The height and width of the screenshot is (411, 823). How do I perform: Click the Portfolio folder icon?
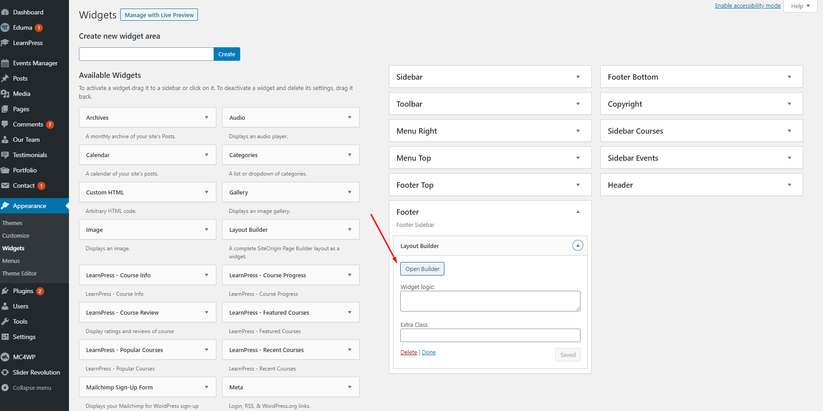coord(5,170)
